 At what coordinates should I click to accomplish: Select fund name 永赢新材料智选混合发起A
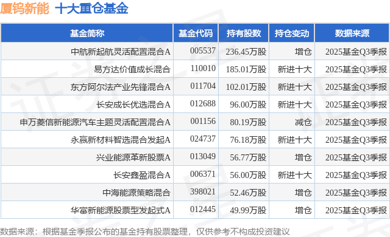pyautogui.click(x=121, y=140)
